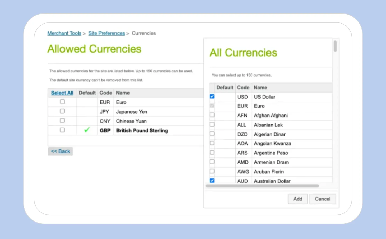This screenshot has width=386, height=239.
Task: Check the ARS Argentine Peso checkbox
Action: coord(212,153)
